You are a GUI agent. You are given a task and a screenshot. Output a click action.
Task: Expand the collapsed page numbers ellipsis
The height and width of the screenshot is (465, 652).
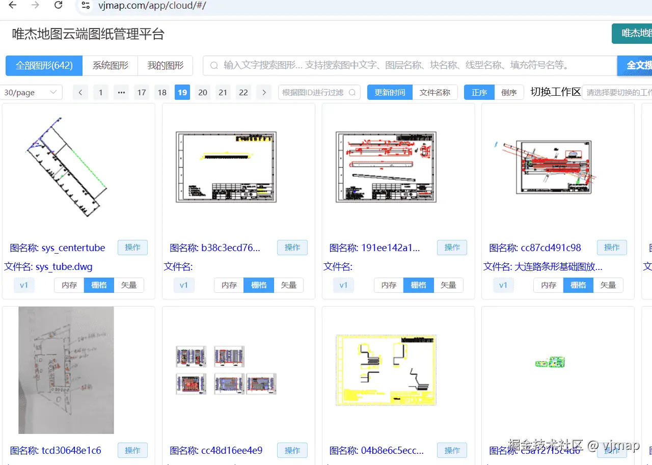(x=121, y=92)
